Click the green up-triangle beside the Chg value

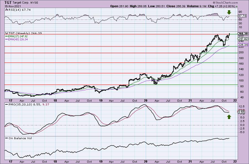tap(237, 6)
